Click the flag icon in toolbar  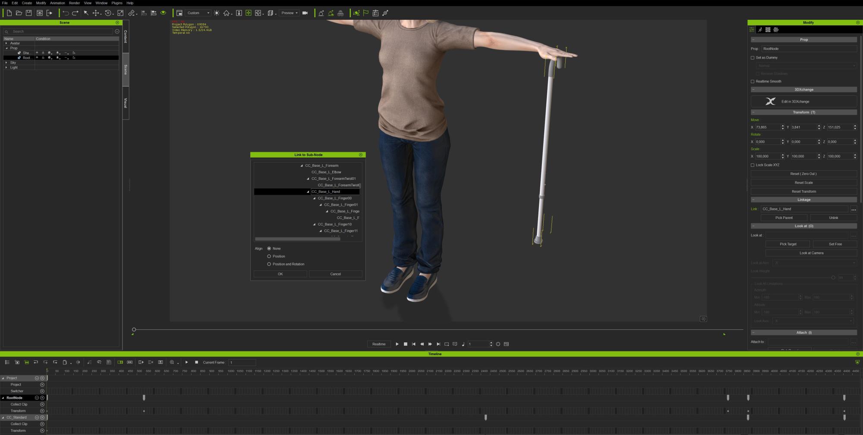366,13
